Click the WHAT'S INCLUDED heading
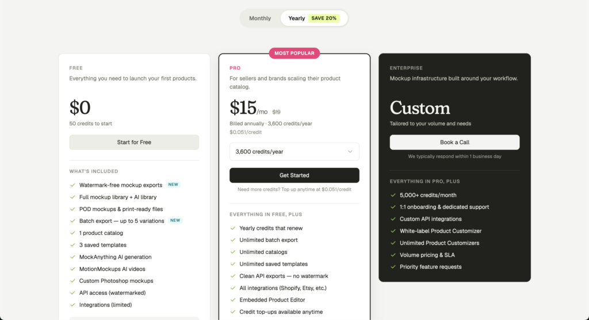Screen dimensions: 589x320 tap(94, 171)
